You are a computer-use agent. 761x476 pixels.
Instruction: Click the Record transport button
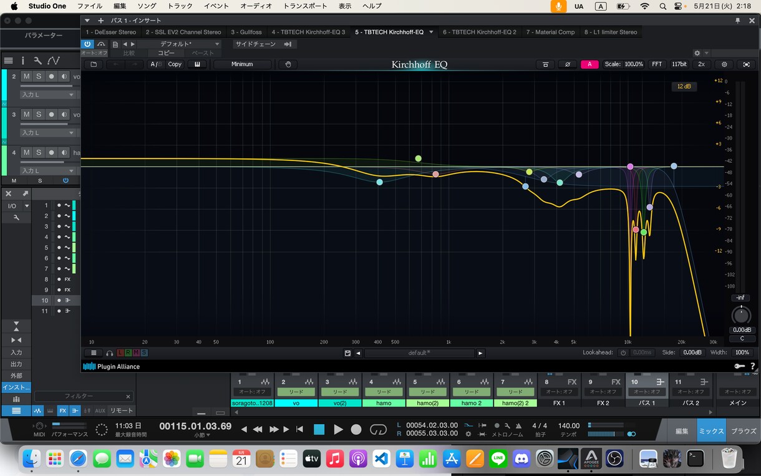click(x=356, y=429)
